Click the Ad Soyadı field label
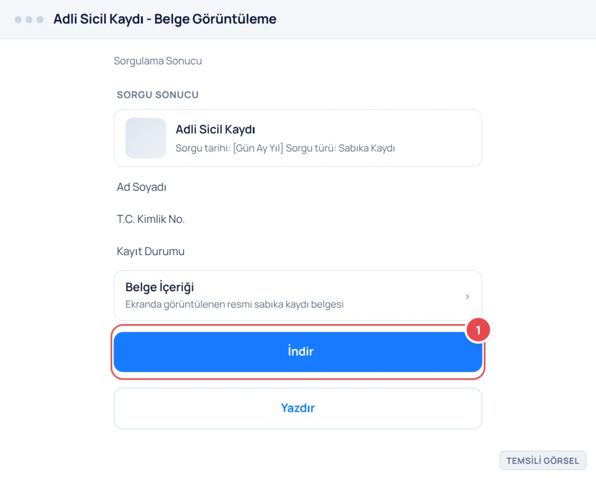 (141, 187)
